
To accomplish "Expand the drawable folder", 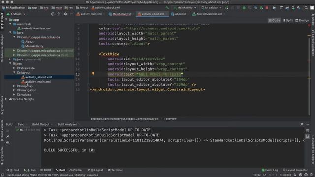I will coord(14,68).
